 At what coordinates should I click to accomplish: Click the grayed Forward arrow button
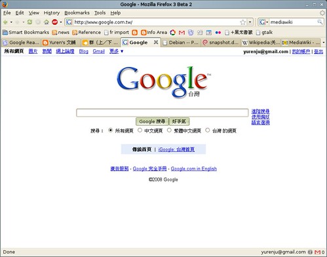point(18,22)
